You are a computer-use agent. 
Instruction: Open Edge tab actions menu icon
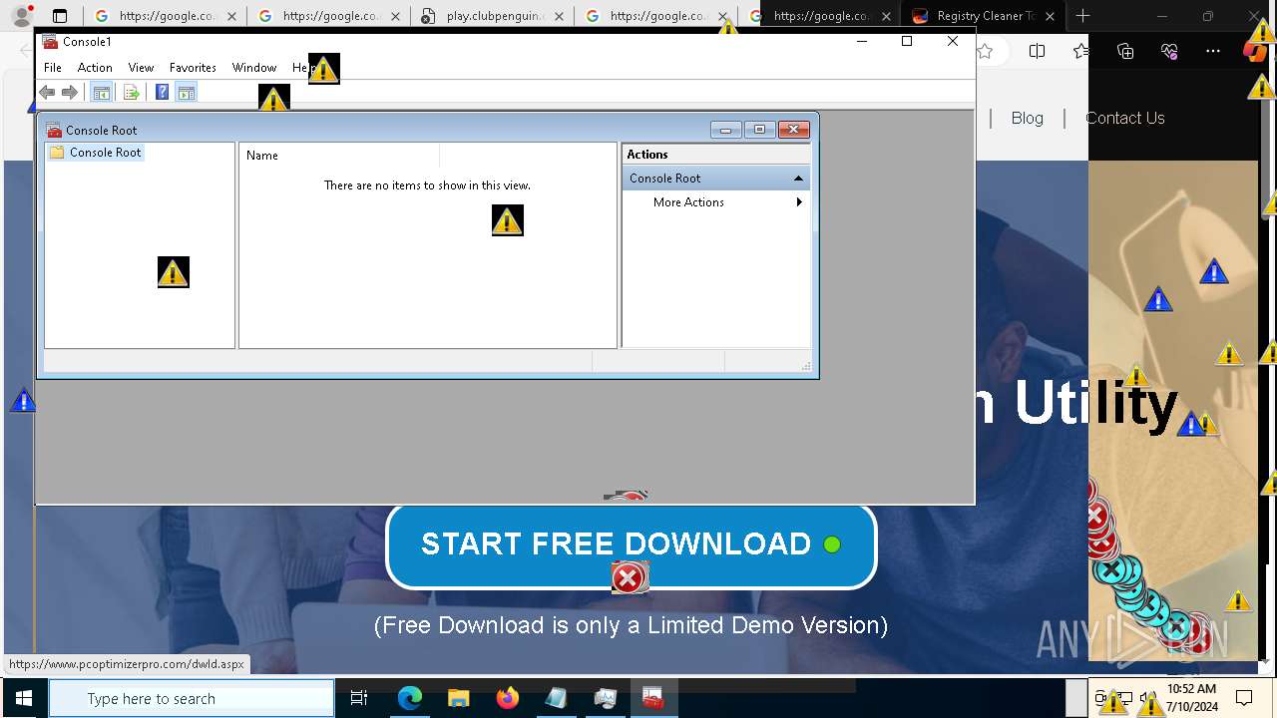click(x=60, y=16)
